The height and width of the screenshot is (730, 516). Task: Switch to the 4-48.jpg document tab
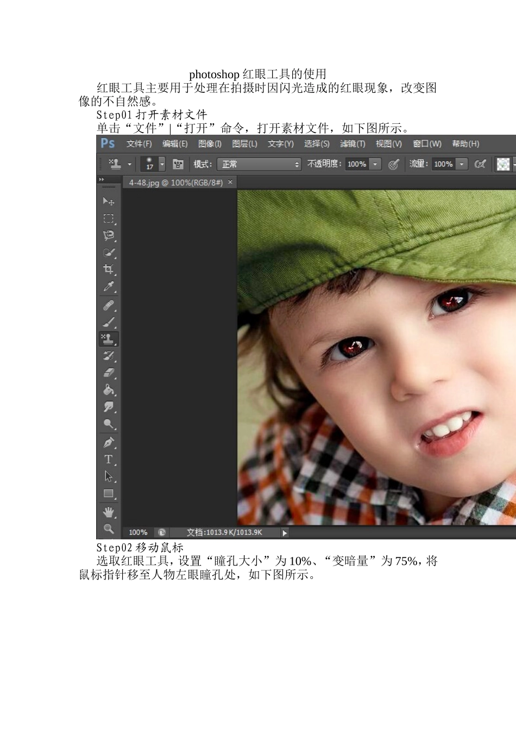click(175, 183)
